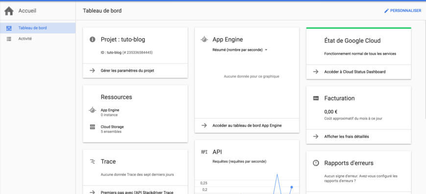Click the API card icon
Viewport: 426px width, 194px height.
coord(204,152)
